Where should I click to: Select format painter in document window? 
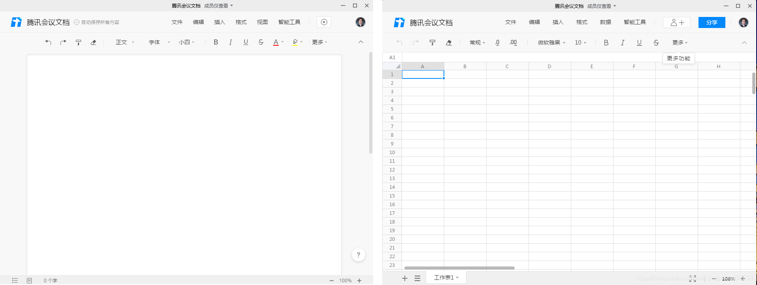pyautogui.click(x=78, y=42)
